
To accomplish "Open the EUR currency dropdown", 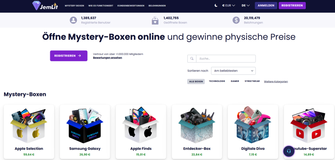I will coord(229,5).
